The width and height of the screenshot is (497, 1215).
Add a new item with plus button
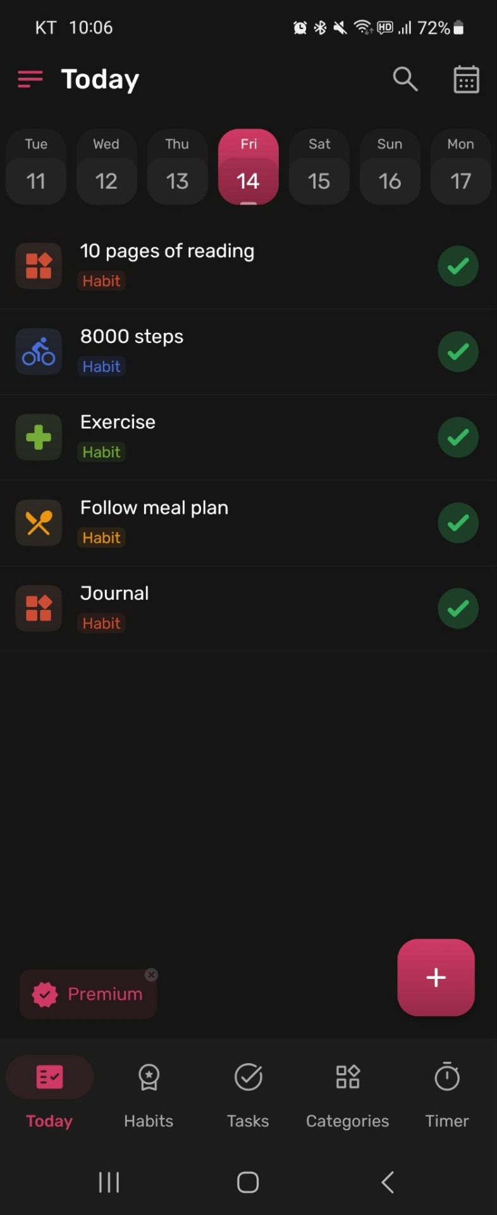436,977
